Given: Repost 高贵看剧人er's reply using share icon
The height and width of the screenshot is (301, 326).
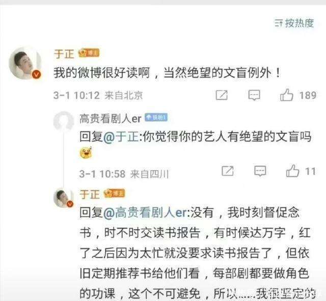Looking at the screenshot, I should pos(228,171).
